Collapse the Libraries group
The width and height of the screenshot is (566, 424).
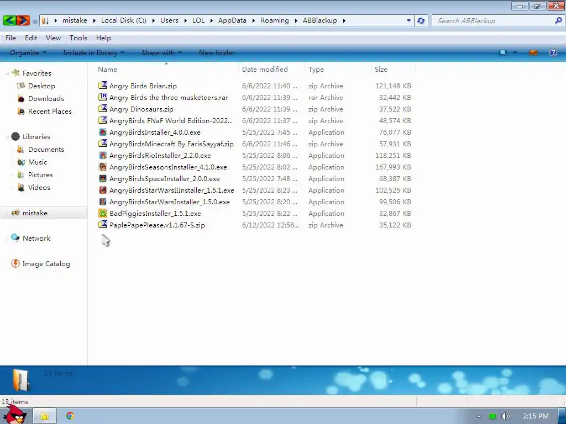tap(7, 137)
